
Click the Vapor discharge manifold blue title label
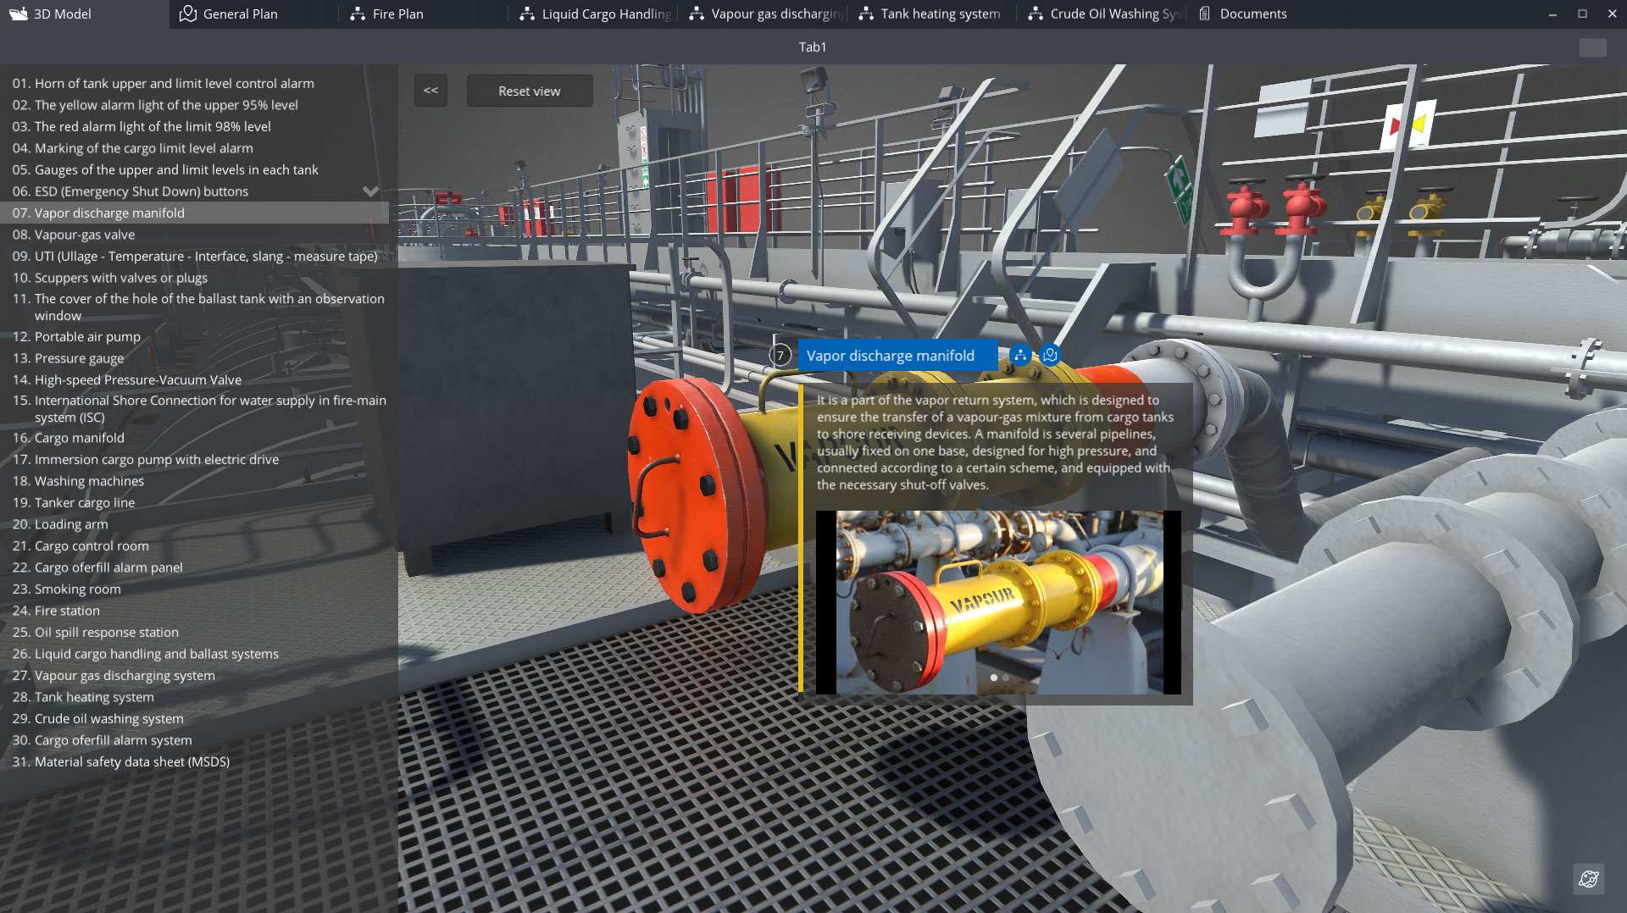click(x=890, y=356)
